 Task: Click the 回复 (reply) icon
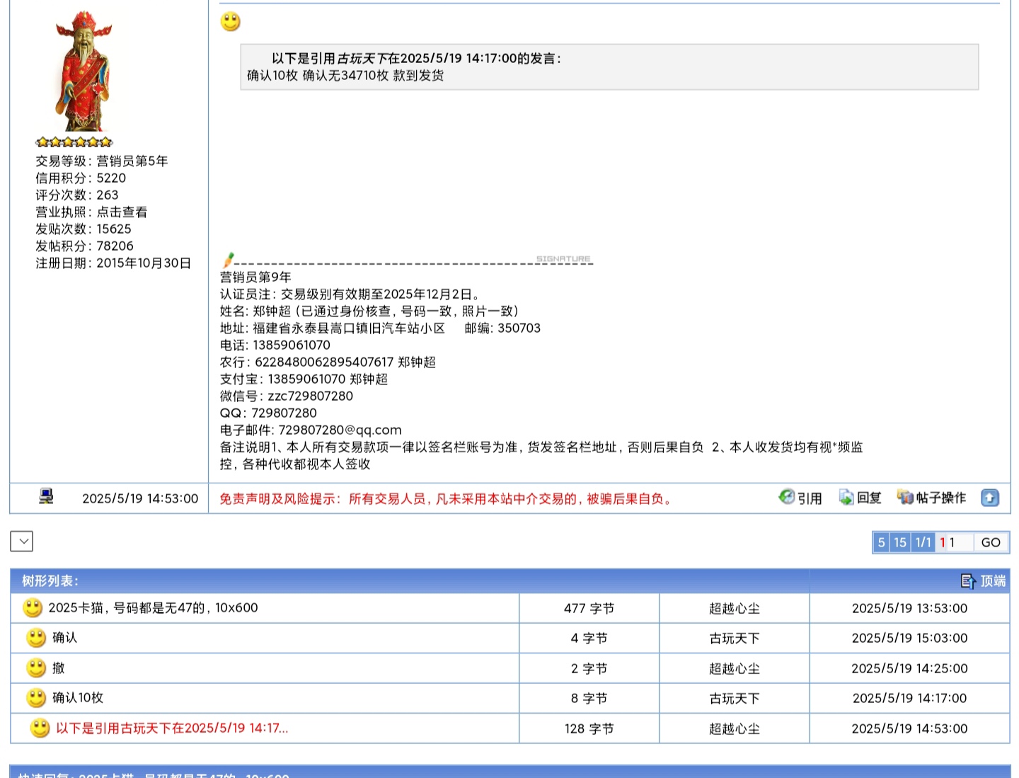point(846,497)
